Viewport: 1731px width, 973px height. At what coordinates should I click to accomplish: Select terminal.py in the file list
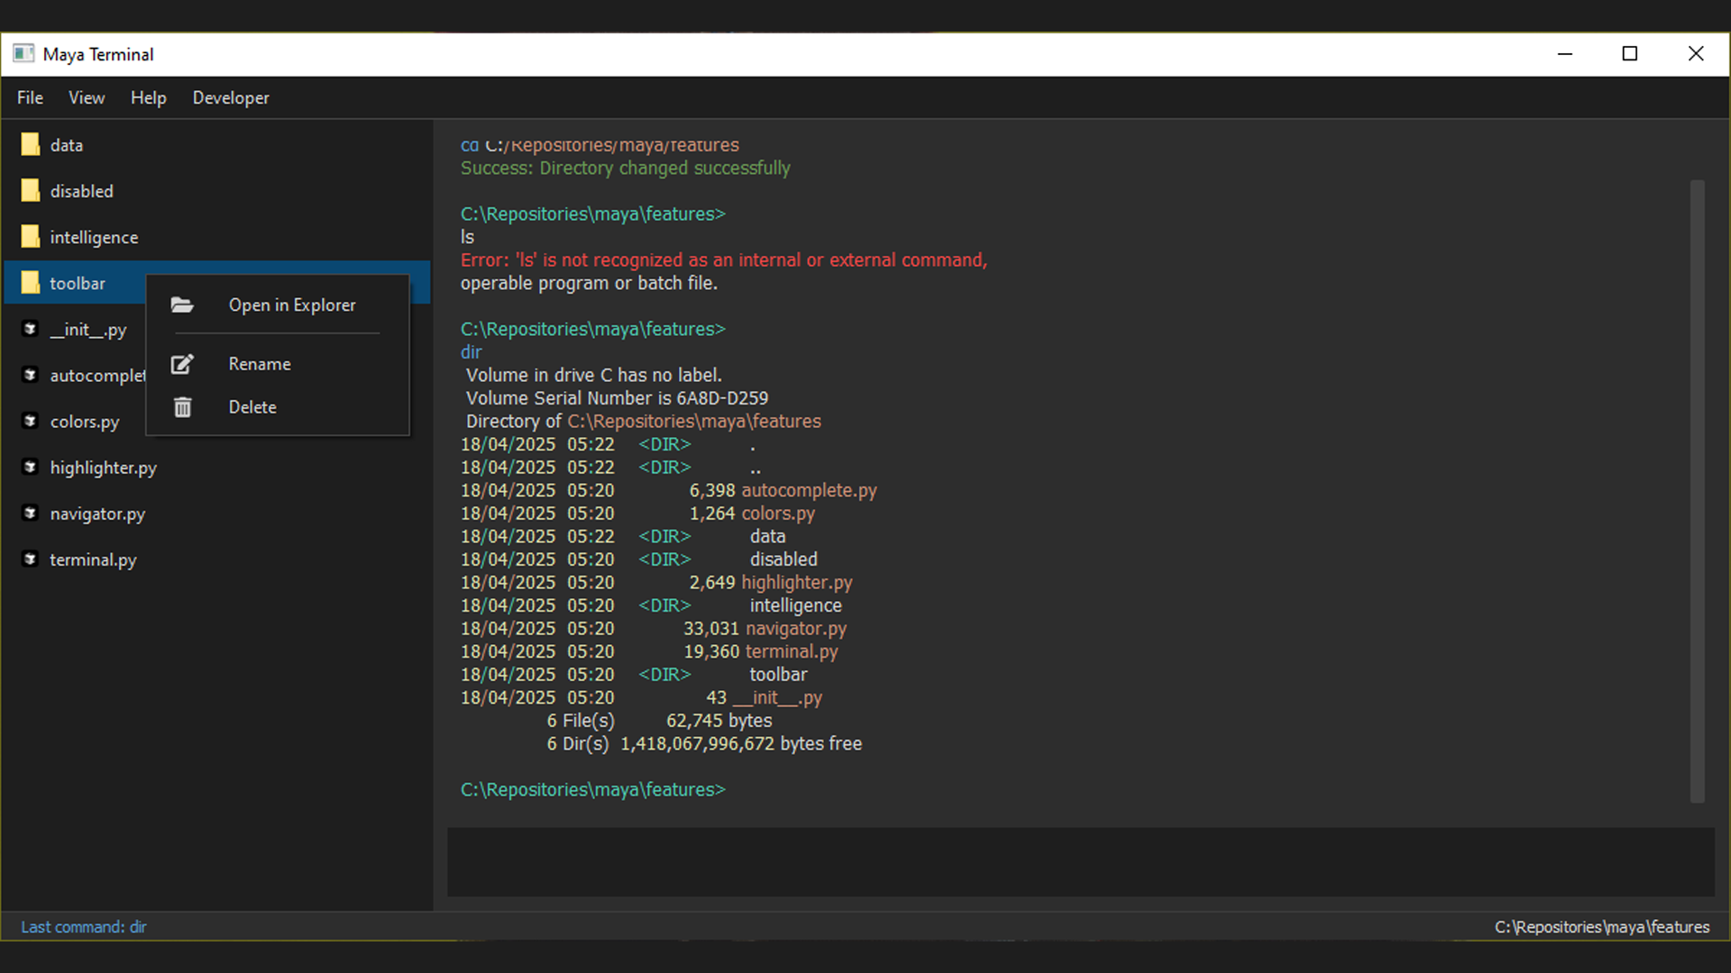point(93,559)
